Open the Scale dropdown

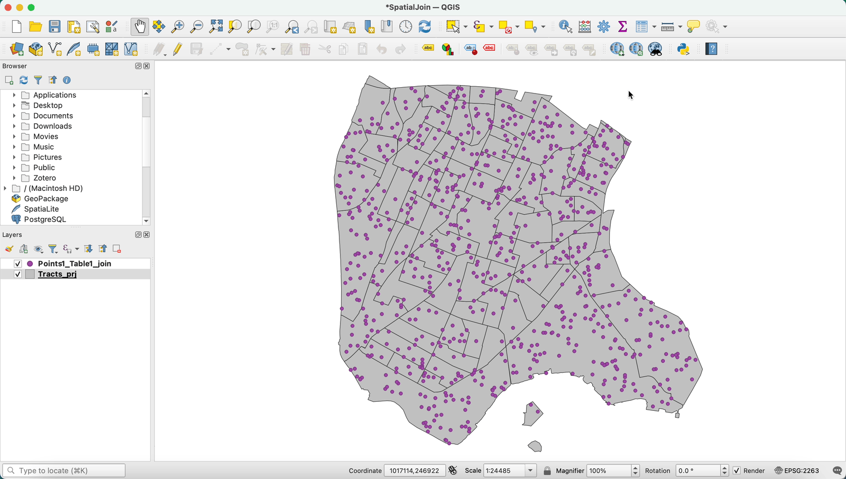pyautogui.click(x=530, y=471)
